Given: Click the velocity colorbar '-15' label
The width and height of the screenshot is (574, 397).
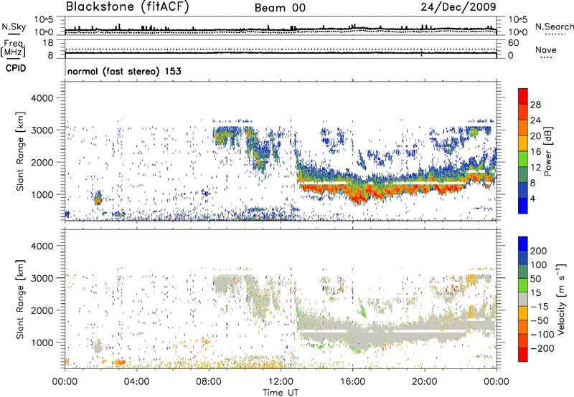Looking at the screenshot, I should pyautogui.click(x=540, y=306).
